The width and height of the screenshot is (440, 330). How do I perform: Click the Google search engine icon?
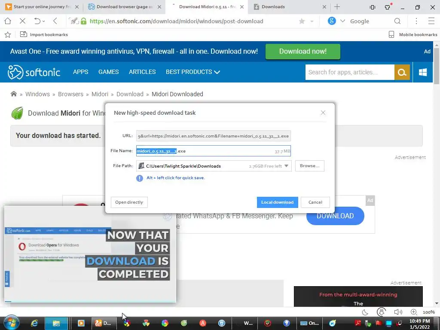[x=332, y=21]
